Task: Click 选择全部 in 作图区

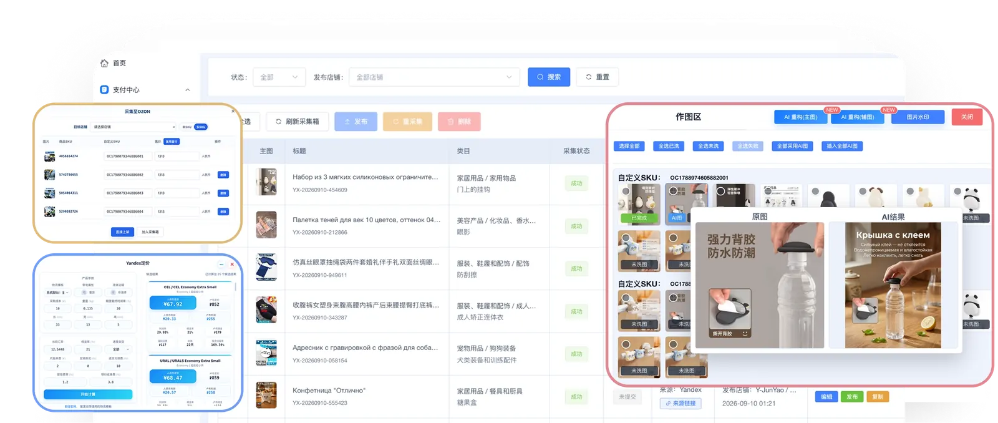Action: click(629, 146)
